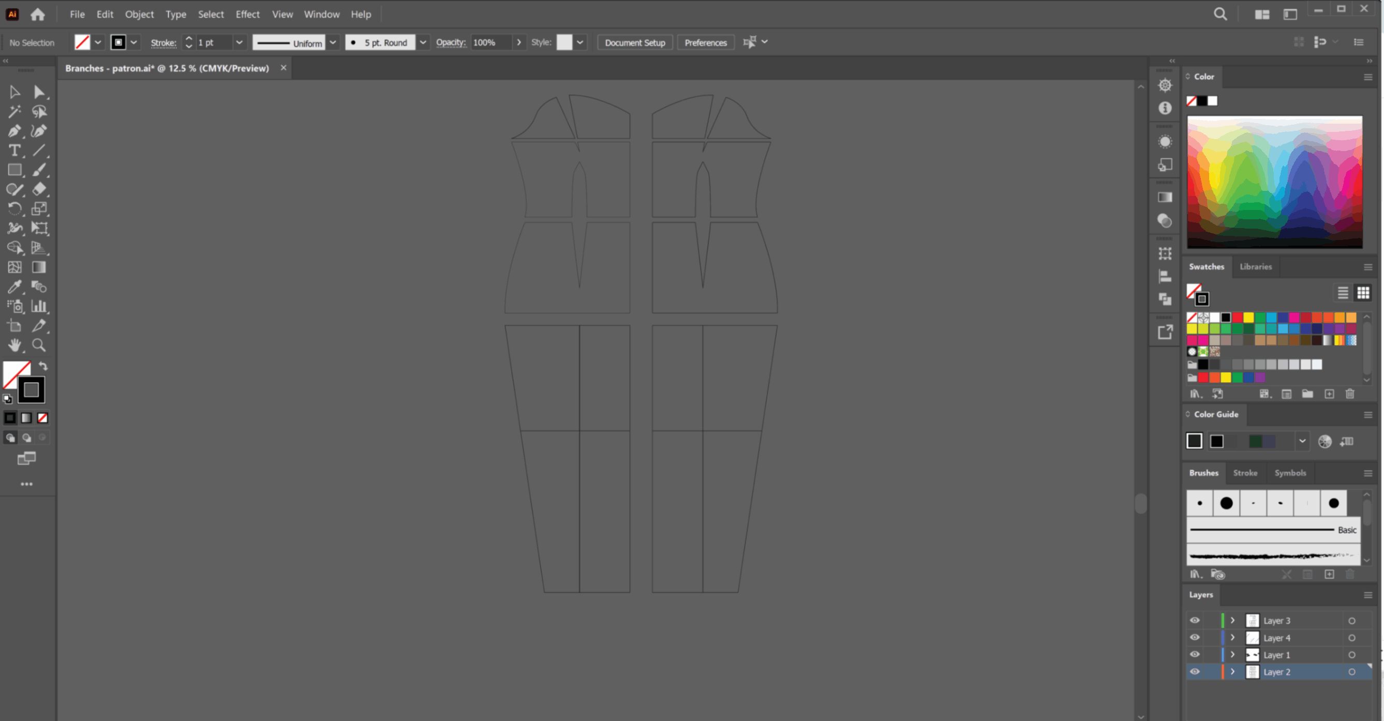Select the Selection tool arrow
This screenshot has width=1384, height=721.
(x=14, y=93)
